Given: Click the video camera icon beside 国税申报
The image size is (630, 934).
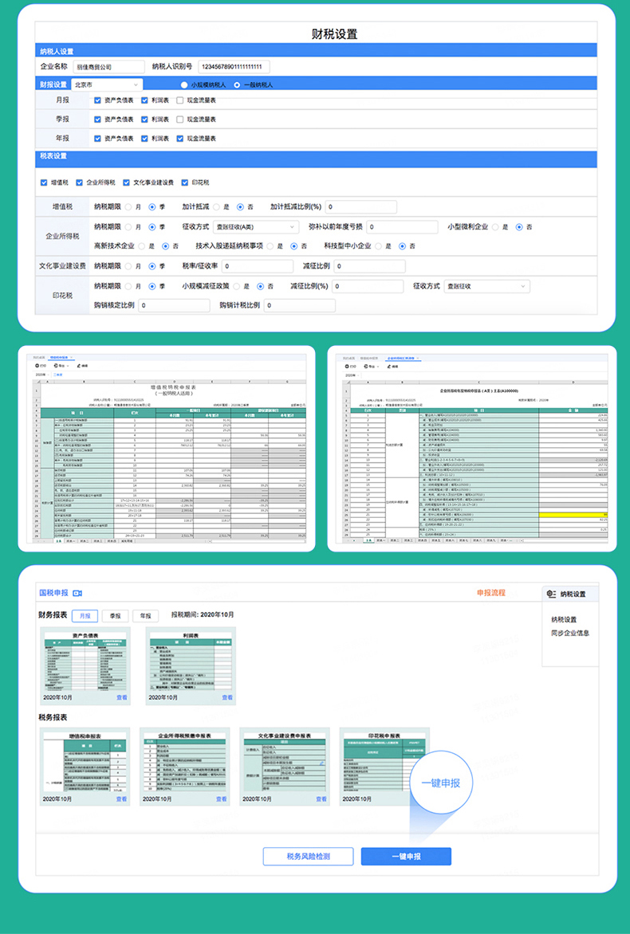Looking at the screenshot, I should [x=77, y=594].
